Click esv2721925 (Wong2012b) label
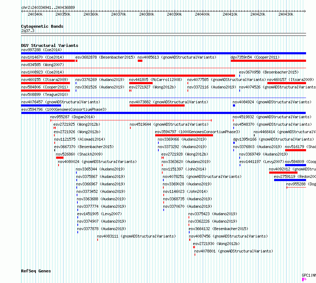The image size is (316, 283). click(77, 124)
